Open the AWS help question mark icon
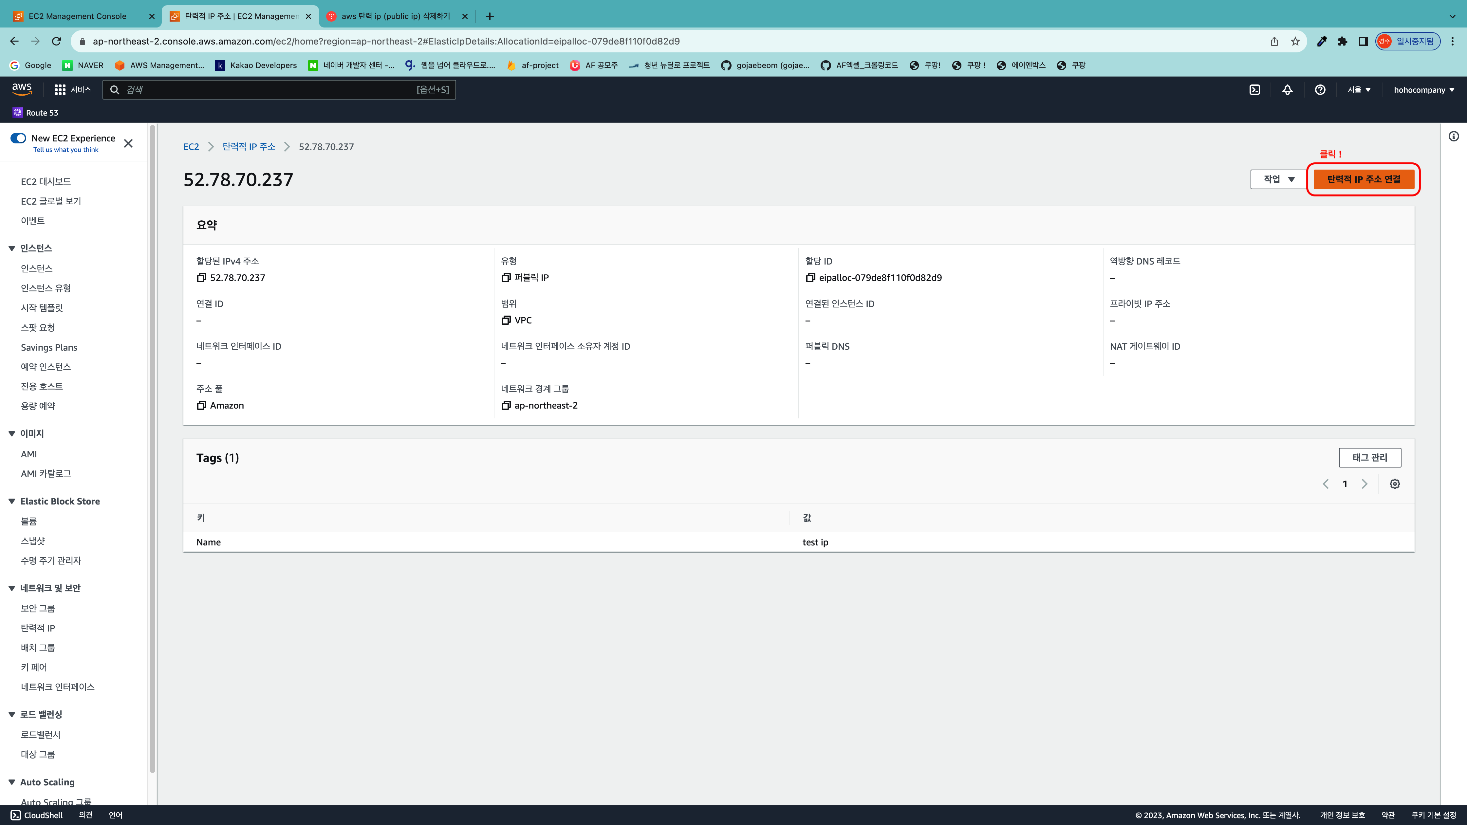Viewport: 1467px width, 825px height. click(x=1320, y=90)
